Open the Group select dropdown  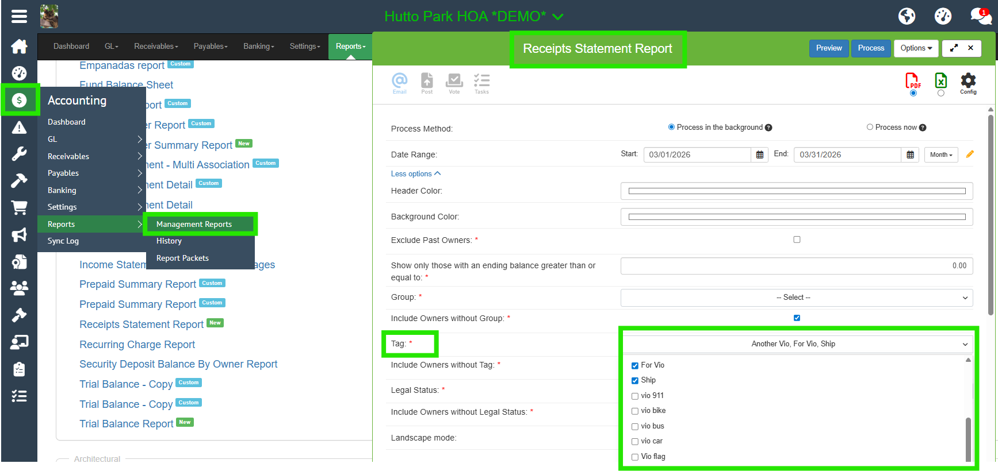[x=796, y=298]
